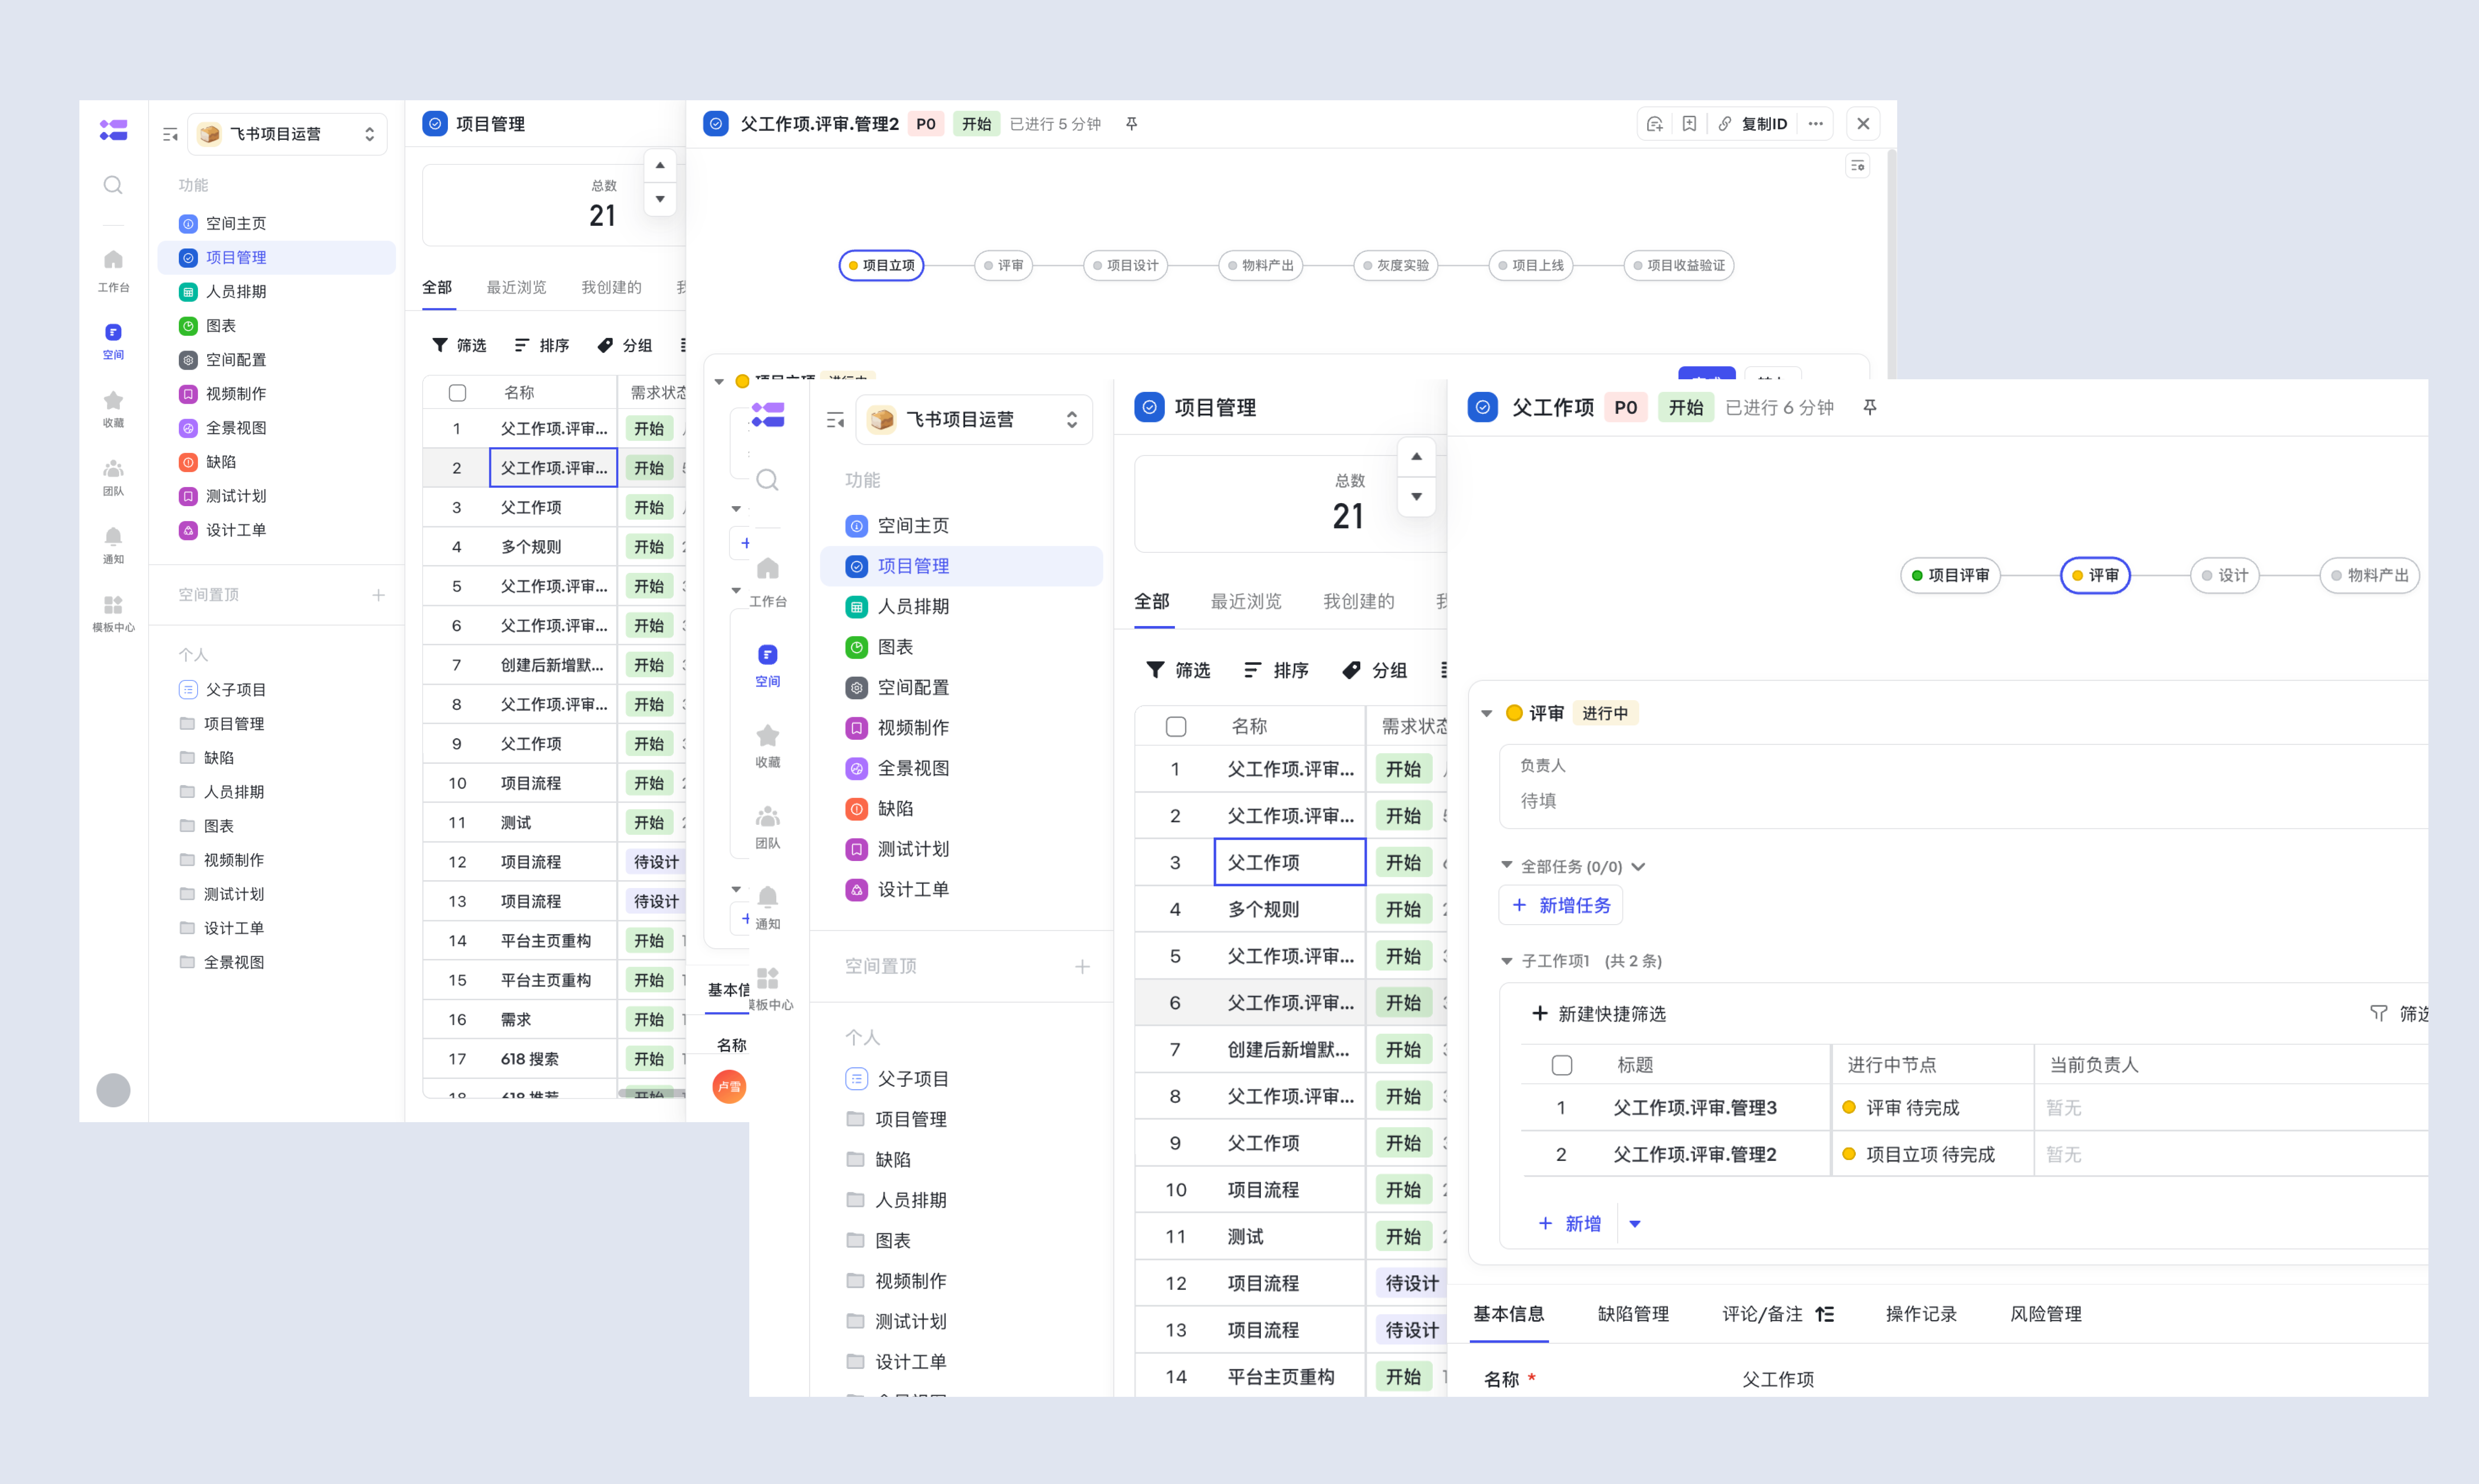Open 空间 icon in the front window rail

(767, 655)
